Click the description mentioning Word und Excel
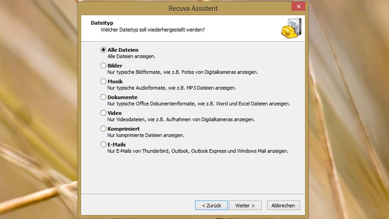Image resolution: width=389 pixels, height=219 pixels. pos(198,104)
